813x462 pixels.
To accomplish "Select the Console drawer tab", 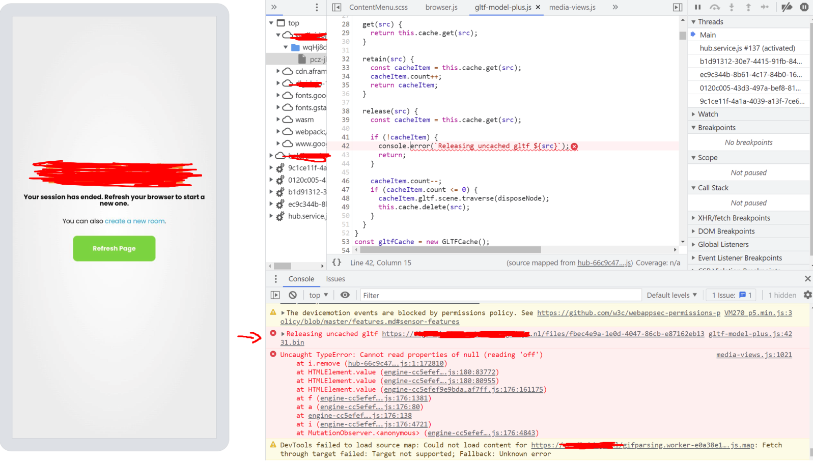I will pyautogui.click(x=301, y=279).
